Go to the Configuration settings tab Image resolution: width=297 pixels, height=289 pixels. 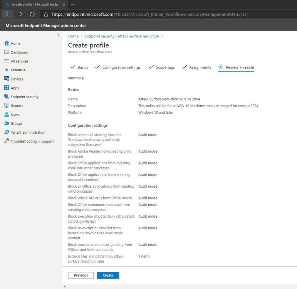121,67
